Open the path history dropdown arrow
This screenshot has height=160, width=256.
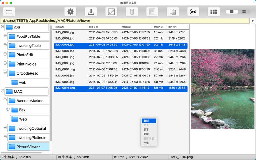tap(253, 21)
